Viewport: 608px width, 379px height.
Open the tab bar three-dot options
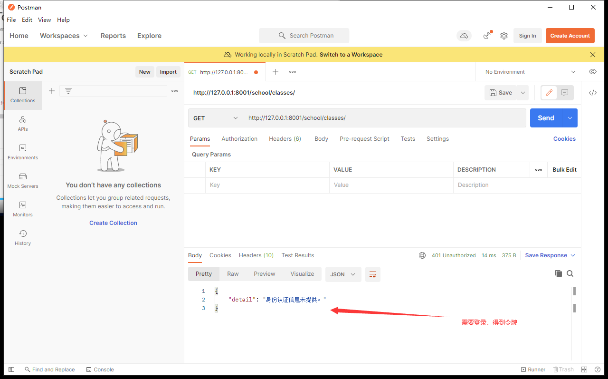[293, 72]
